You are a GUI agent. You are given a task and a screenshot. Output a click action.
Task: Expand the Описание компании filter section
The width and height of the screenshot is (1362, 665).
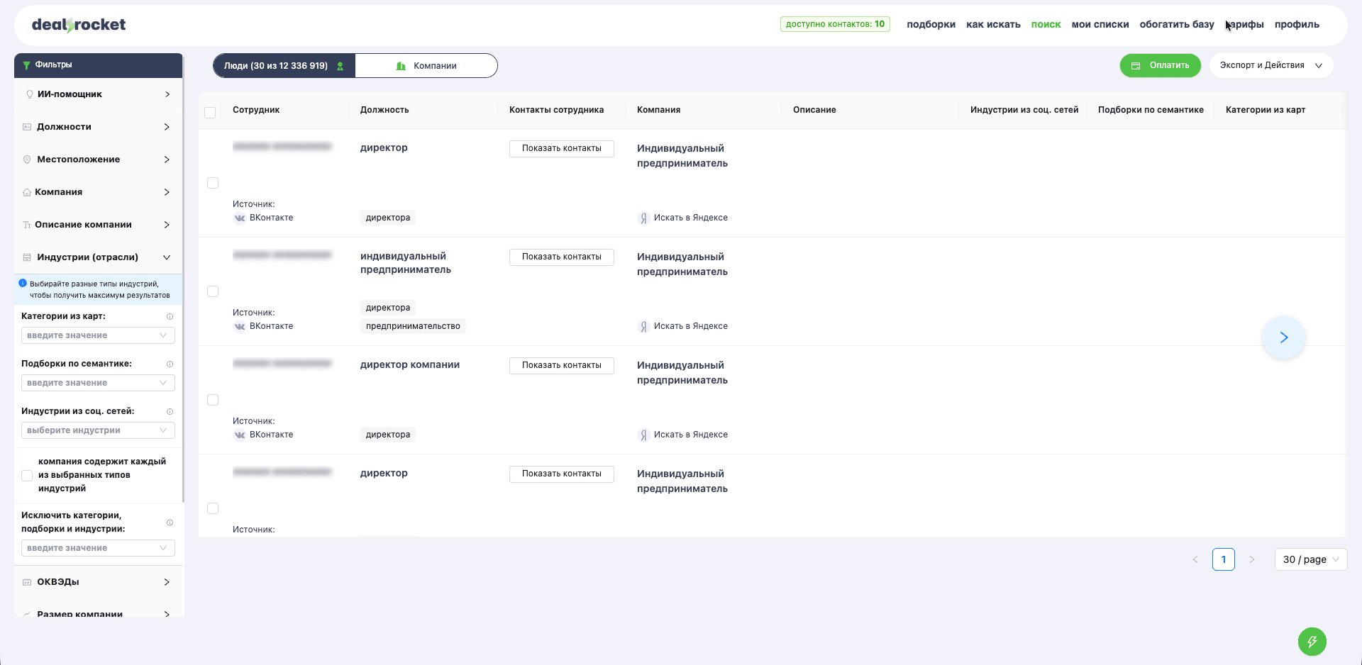pyautogui.click(x=99, y=225)
